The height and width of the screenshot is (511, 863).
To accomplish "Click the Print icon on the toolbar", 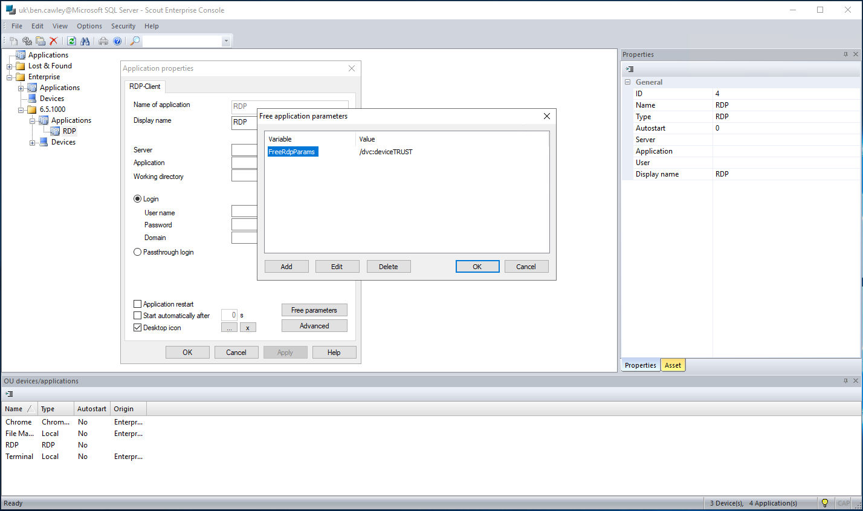I will [103, 41].
